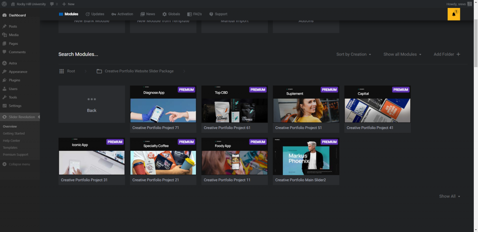Select the Suplement module thumbnail
This screenshot has width=478, height=232.
point(306,104)
